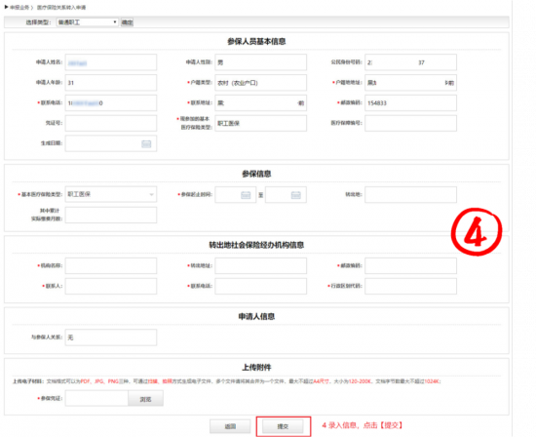Expand the 基本医疗保险类型 dropdown showing 职工医保

111,194
